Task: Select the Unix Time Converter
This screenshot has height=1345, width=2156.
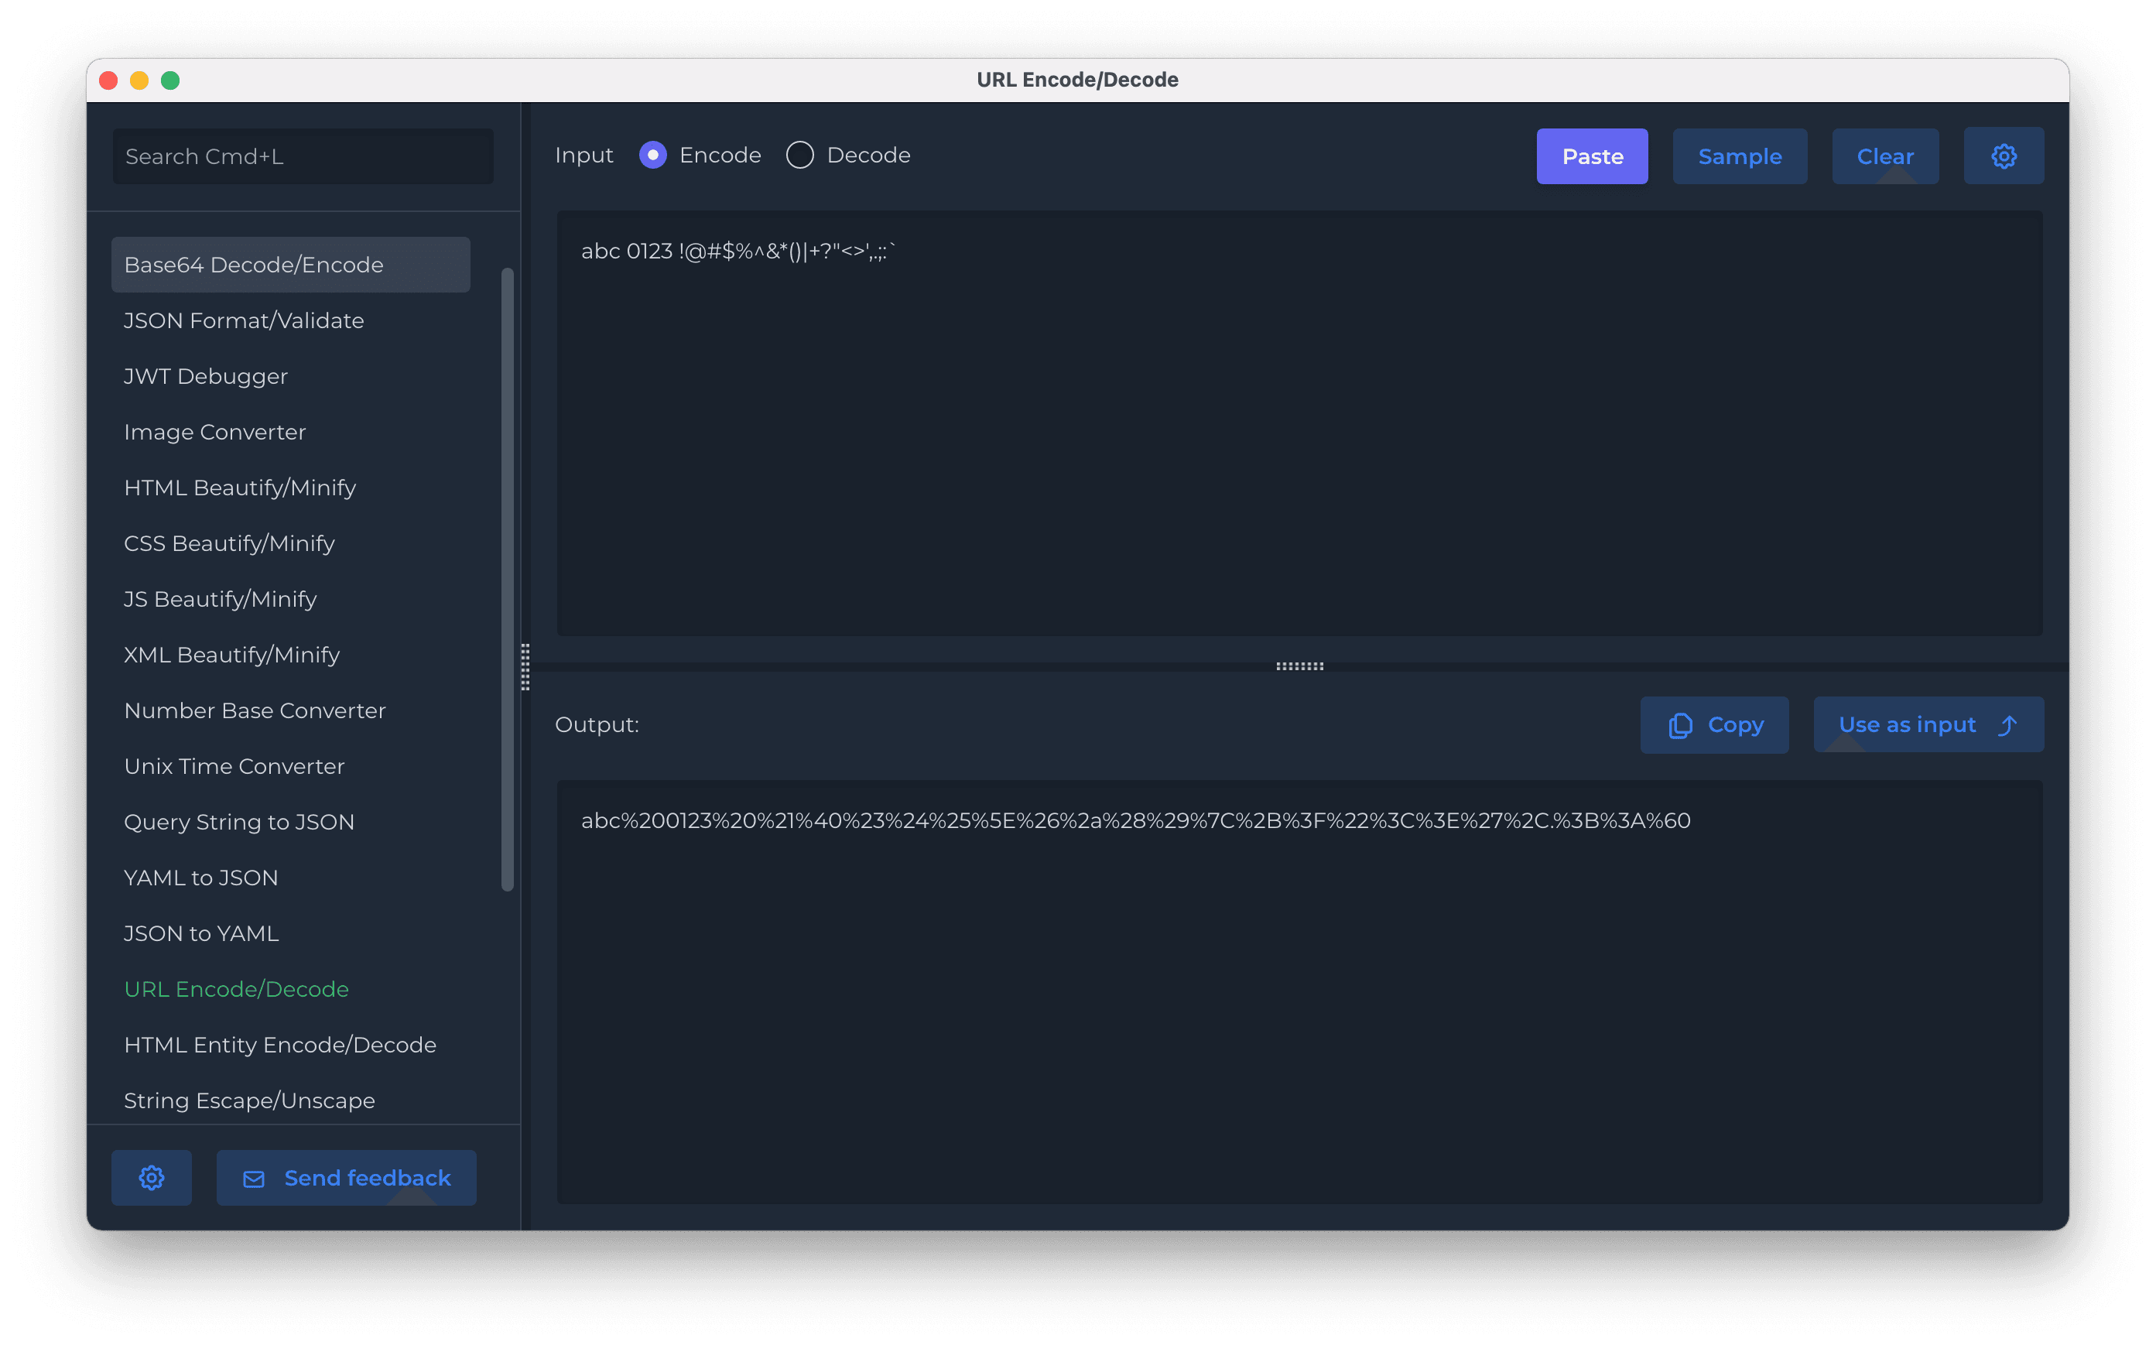Action: [234, 765]
